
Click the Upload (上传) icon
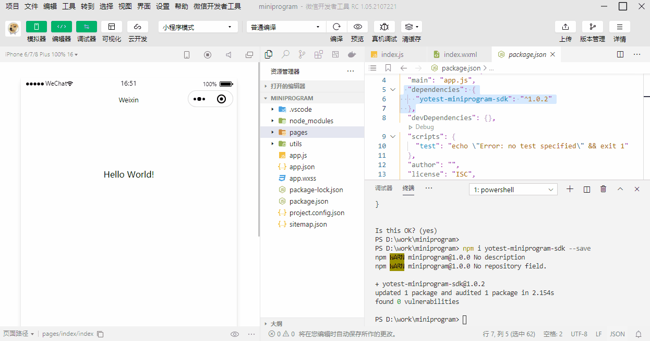click(565, 27)
